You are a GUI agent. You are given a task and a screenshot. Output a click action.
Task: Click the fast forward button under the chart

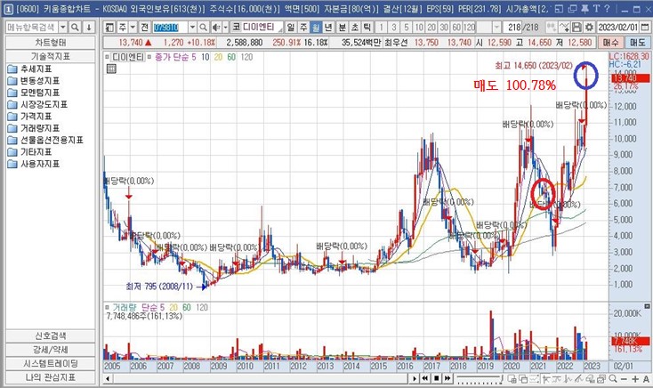coord(447,378)
